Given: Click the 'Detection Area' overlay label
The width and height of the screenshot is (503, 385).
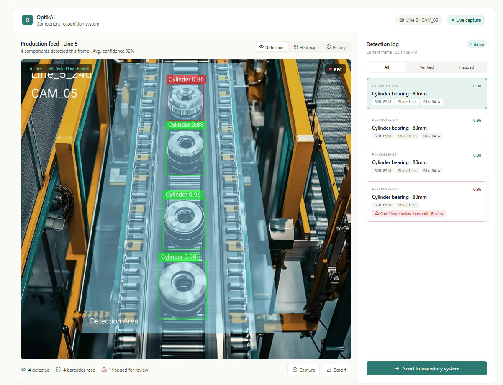Looking at the screenshot, I should point(114,321).
